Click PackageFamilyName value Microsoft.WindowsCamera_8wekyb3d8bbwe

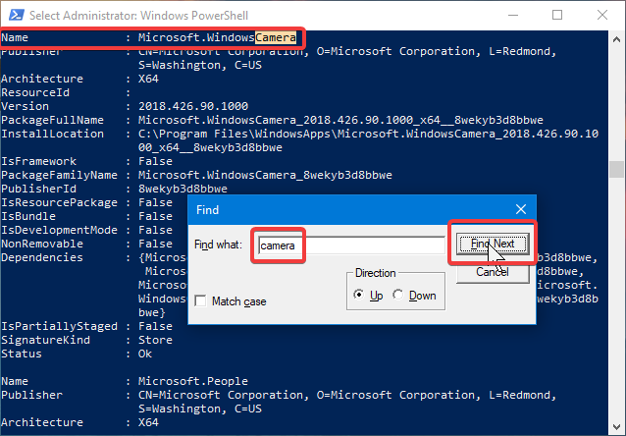265,175
